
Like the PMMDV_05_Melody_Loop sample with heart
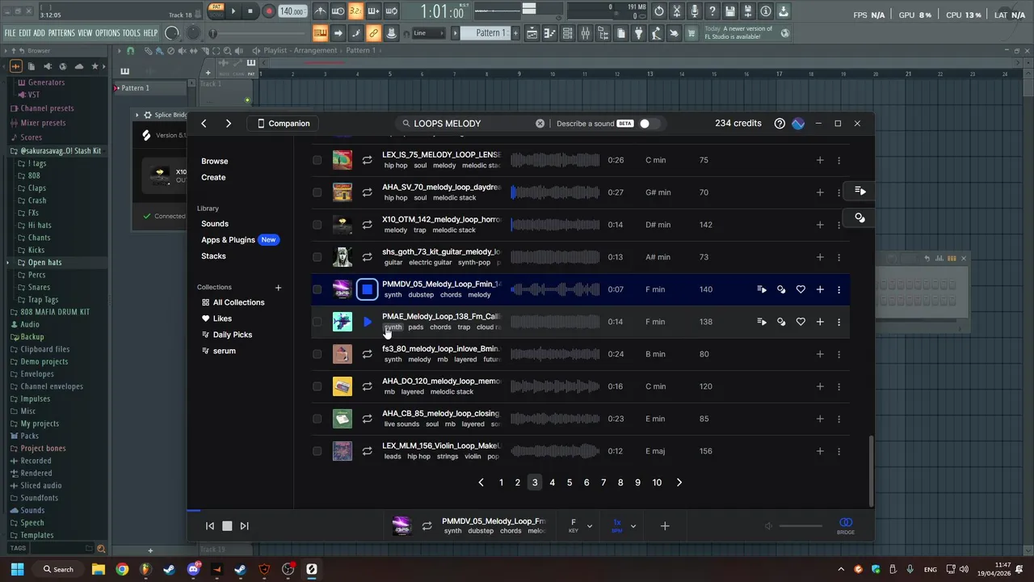[801, 289]
